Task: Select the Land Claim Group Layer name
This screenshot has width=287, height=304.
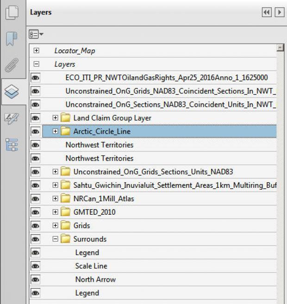Action: (x=112, y=118)
